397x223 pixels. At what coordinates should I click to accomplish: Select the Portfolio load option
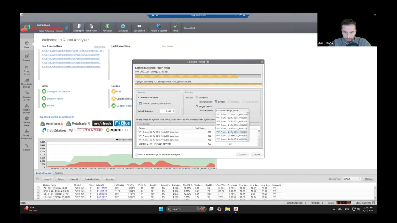pos(197,98)
